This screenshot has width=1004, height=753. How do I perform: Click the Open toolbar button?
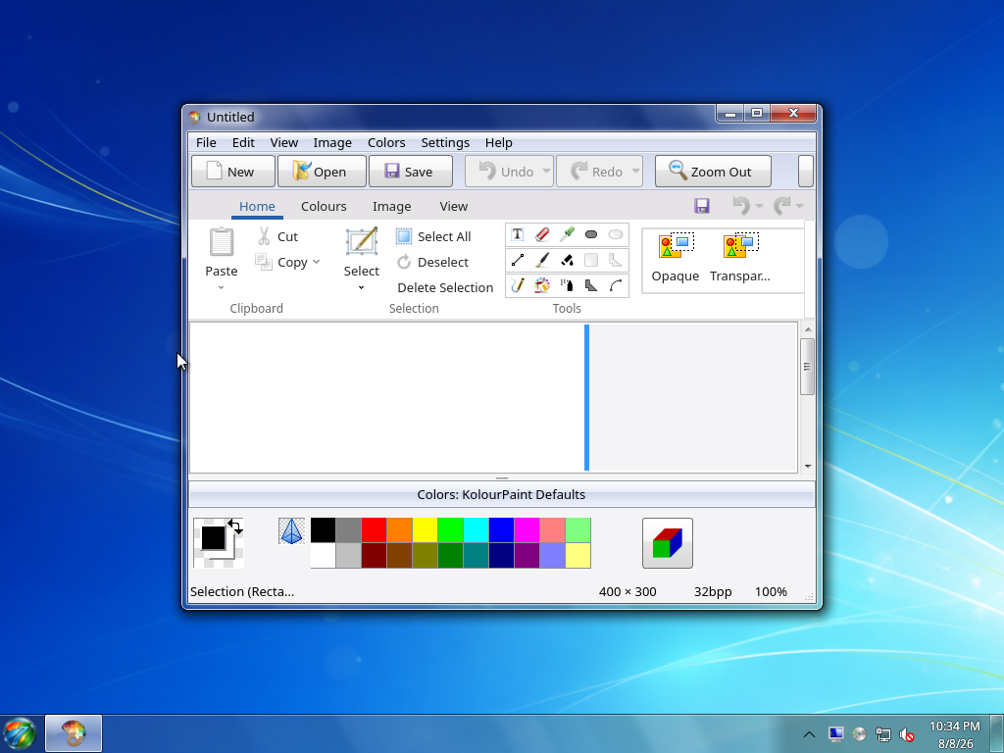(322, 171)
